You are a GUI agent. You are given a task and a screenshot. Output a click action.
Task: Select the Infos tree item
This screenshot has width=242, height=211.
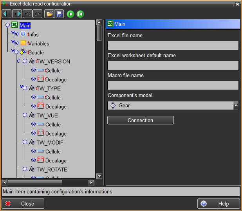33,34
